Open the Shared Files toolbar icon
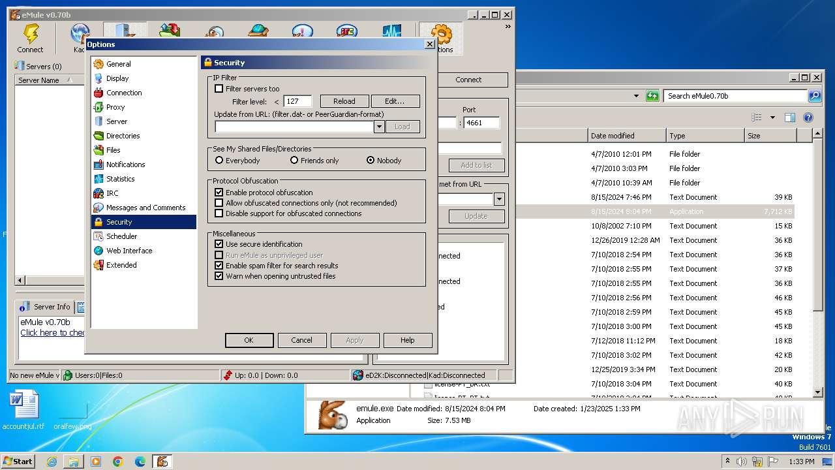 pyautogui.click(x=258, y=30)
